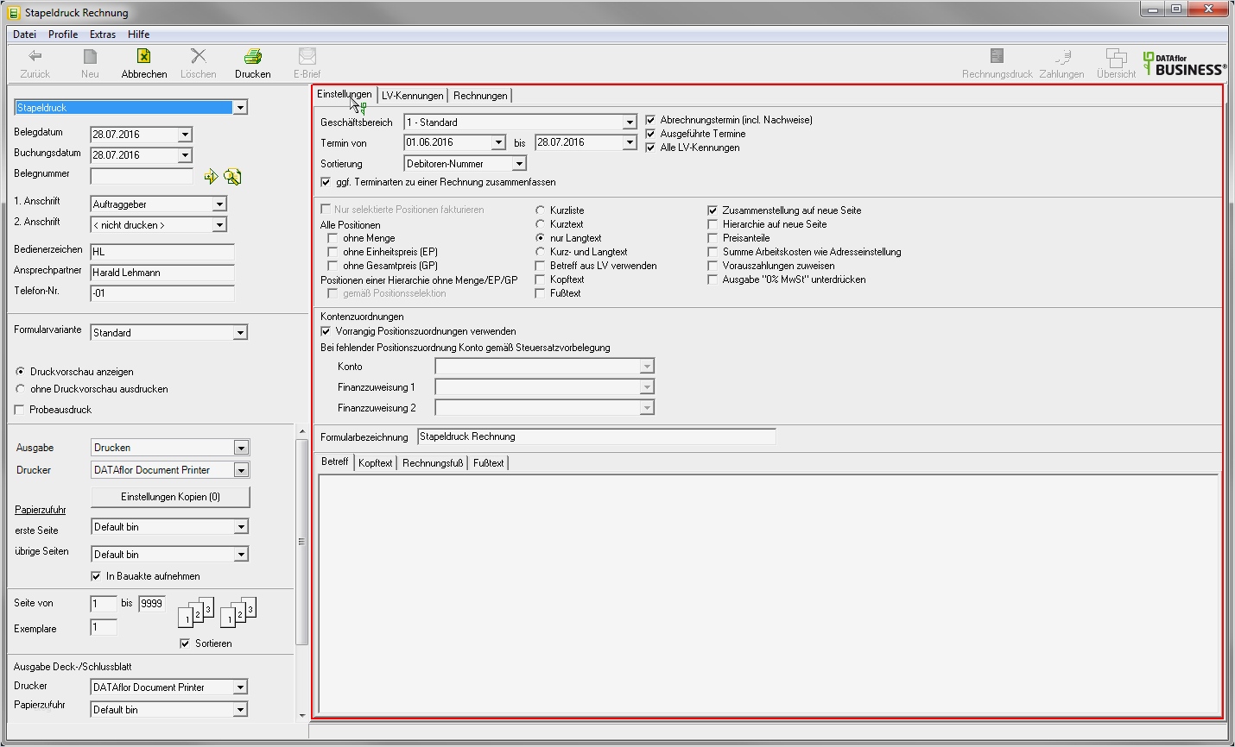Select the Kurztext radio button
Image resolution: width=1235 pixels, height=747 pixels.
[x=540, y=224]
